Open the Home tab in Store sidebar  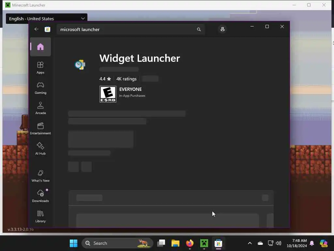(x=40, y=47)
